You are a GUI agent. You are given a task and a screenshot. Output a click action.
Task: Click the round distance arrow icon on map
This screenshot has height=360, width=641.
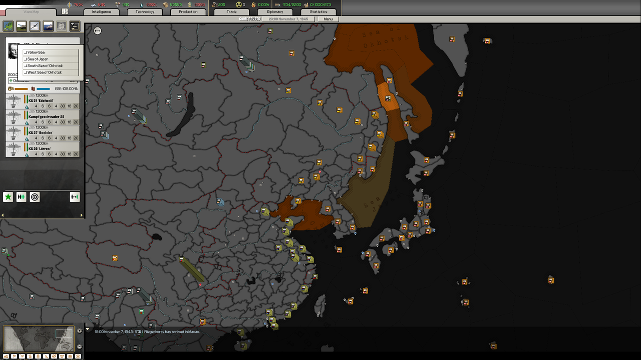98,31
